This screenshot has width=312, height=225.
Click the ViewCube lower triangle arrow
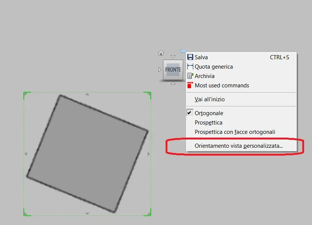click(x=173, y=83)
